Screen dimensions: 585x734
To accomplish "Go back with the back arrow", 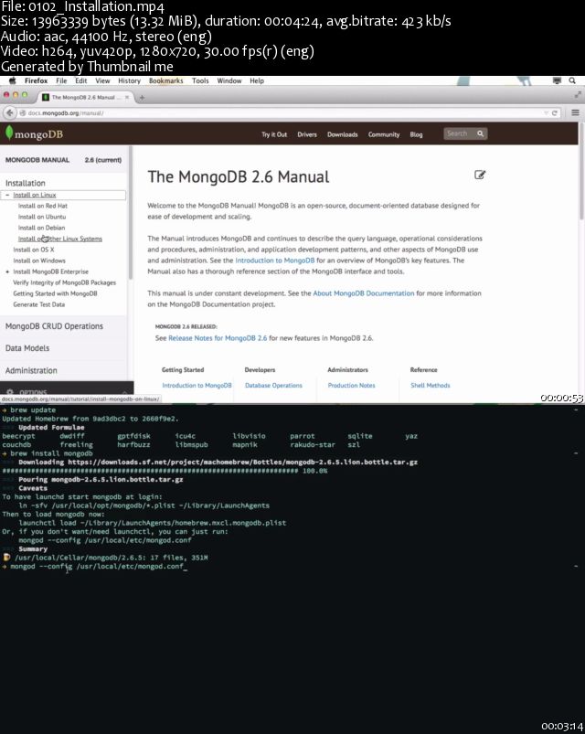I will 9,112.
